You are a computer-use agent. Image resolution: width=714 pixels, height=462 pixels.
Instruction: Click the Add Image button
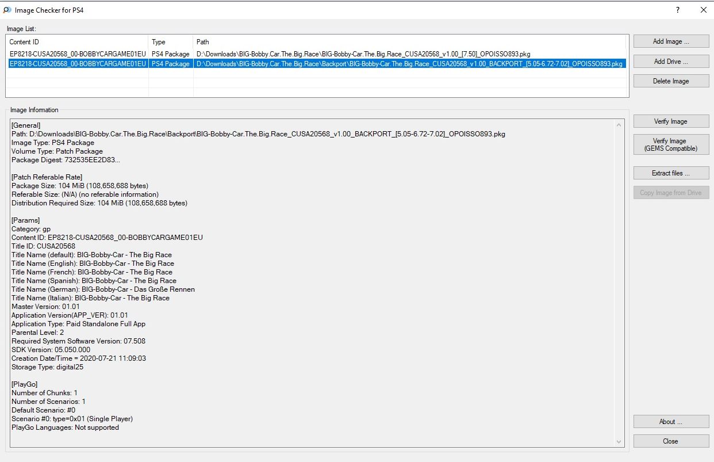[x=671, y=41]
